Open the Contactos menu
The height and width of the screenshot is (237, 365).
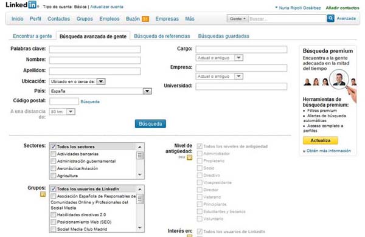tap(58, 19)
